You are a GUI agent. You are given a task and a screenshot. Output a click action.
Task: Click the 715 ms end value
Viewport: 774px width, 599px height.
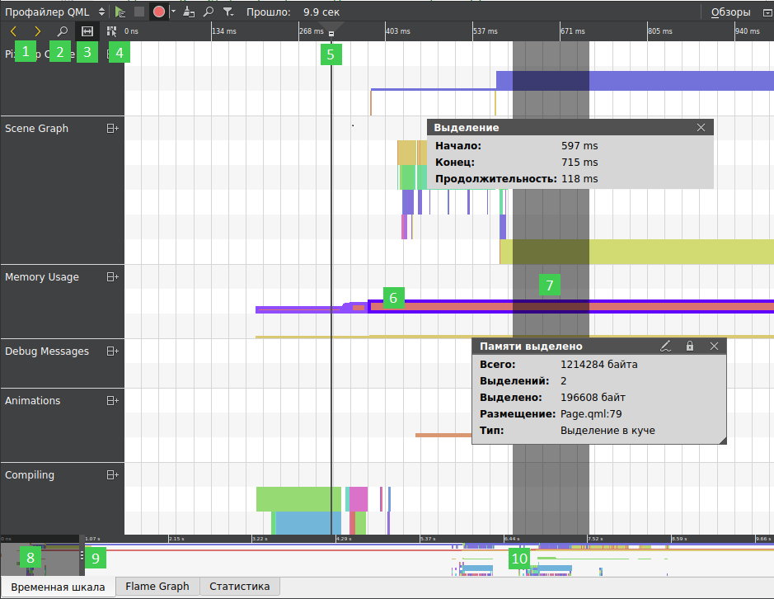coord(579,162)
